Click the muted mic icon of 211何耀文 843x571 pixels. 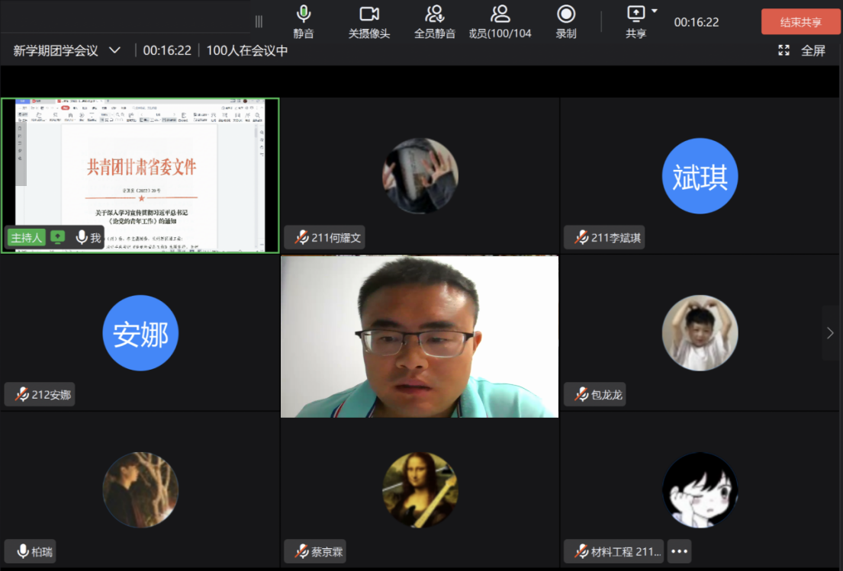click(x=301, y=237)
